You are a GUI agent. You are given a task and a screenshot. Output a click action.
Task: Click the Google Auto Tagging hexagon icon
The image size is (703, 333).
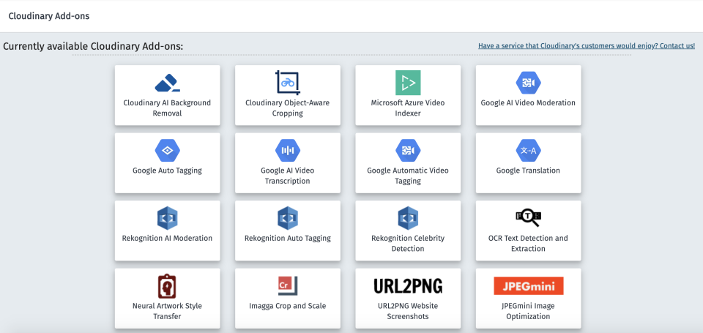[x=167, y=151]
